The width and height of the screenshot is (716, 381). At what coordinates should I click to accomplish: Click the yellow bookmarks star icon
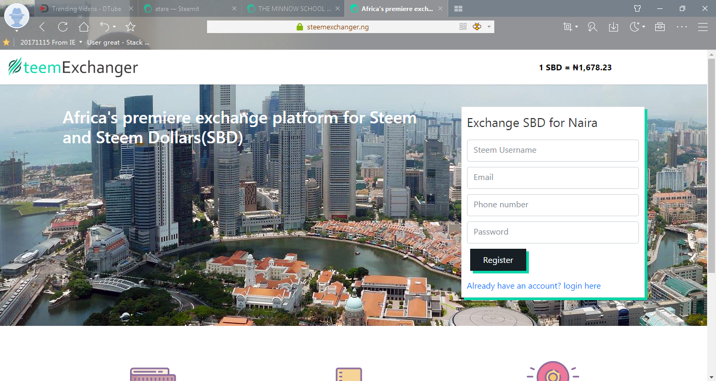click(6, 42)
